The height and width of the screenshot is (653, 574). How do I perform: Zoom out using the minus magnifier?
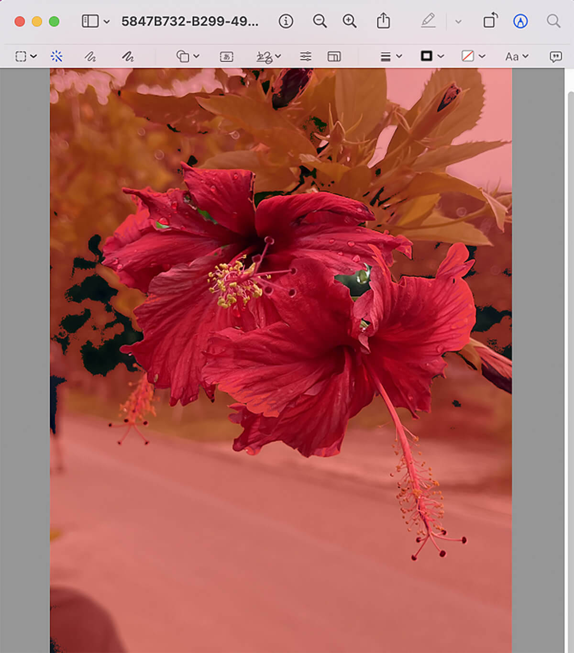coord(320,21)
